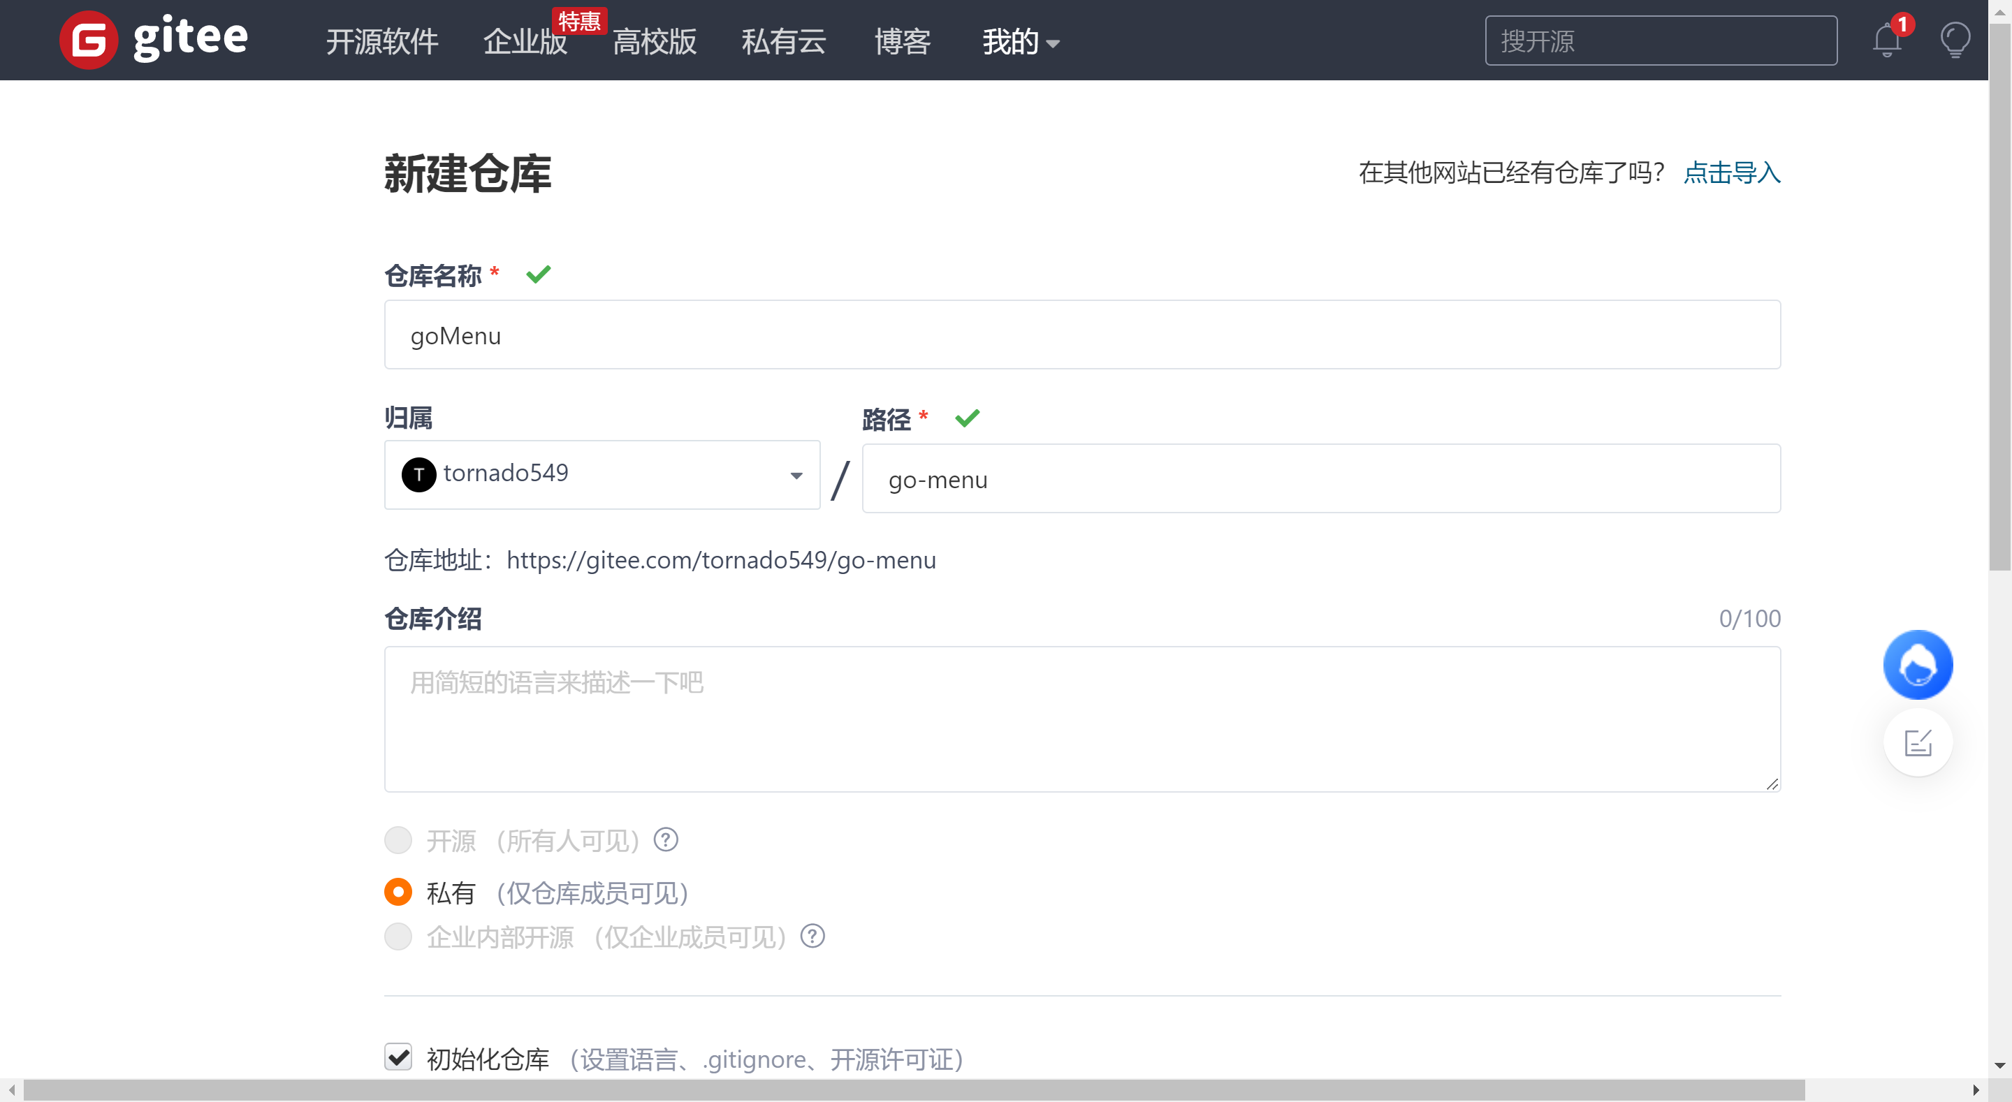The image size is (2012, 1102).
Task: Open the 开源软件 menu item
Action: tap(382, 41)
